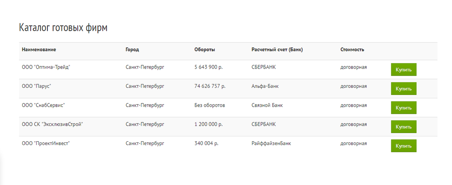Click the Стоимость column header
The image size is (452, 185).
(x=352, y=50)
